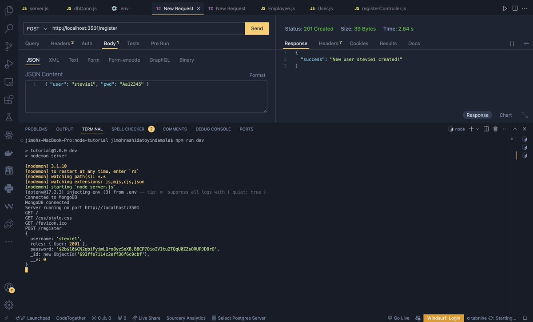Open the Auth request tab

(87, 43)
